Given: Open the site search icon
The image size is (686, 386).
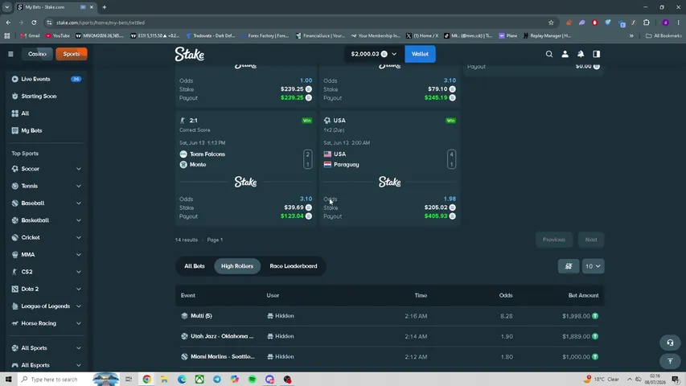Looking at the screenshot, I should pyautogui.click(x=549, y=54).
